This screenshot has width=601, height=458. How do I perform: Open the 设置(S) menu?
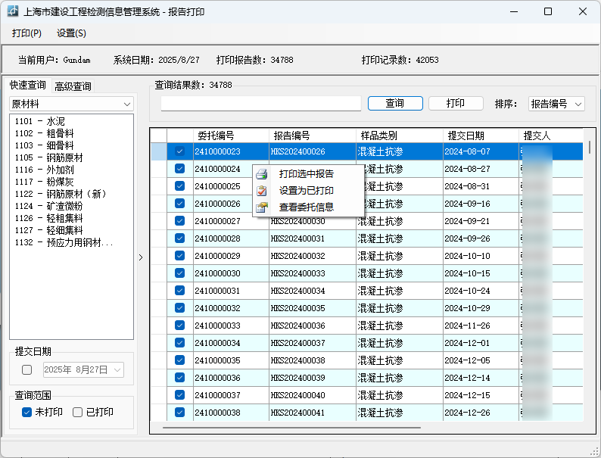click(x=71, y=33)
